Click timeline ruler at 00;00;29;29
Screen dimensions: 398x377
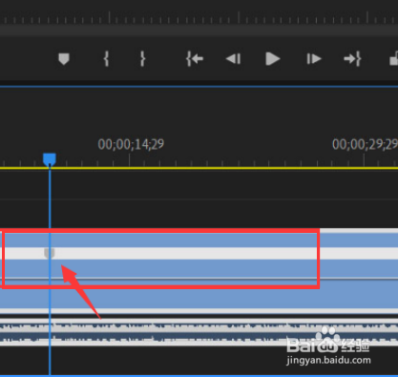pos(365,144)
